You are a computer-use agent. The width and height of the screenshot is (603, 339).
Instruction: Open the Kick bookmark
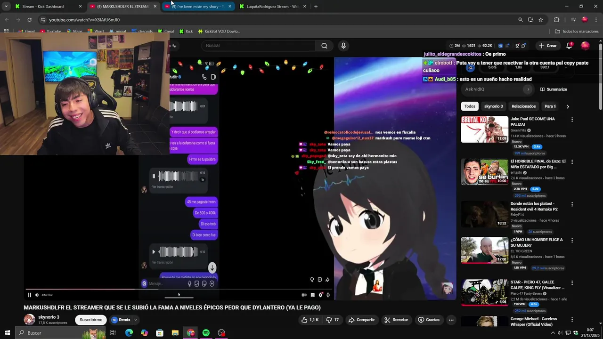(x=186, y=32)
